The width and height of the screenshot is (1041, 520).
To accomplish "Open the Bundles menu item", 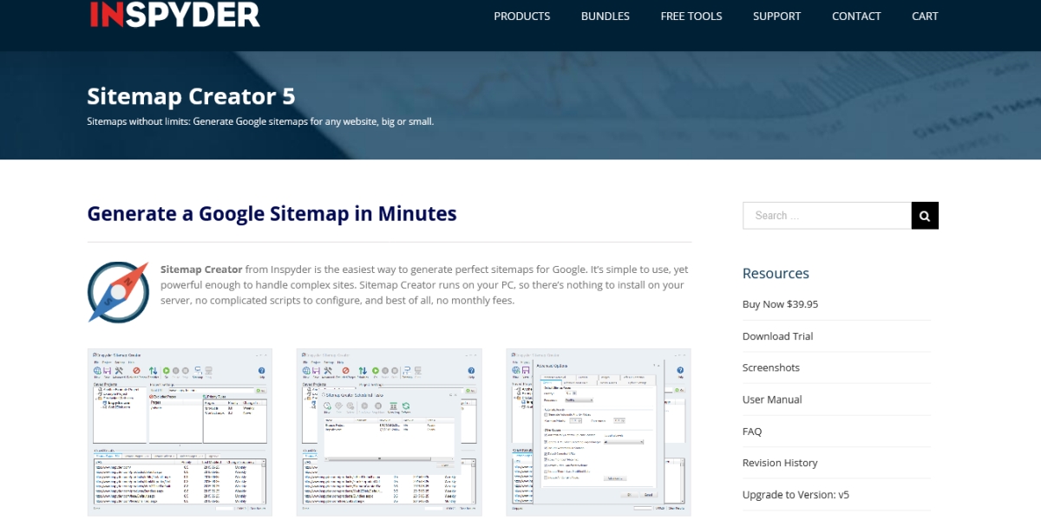I will (605, 16).
